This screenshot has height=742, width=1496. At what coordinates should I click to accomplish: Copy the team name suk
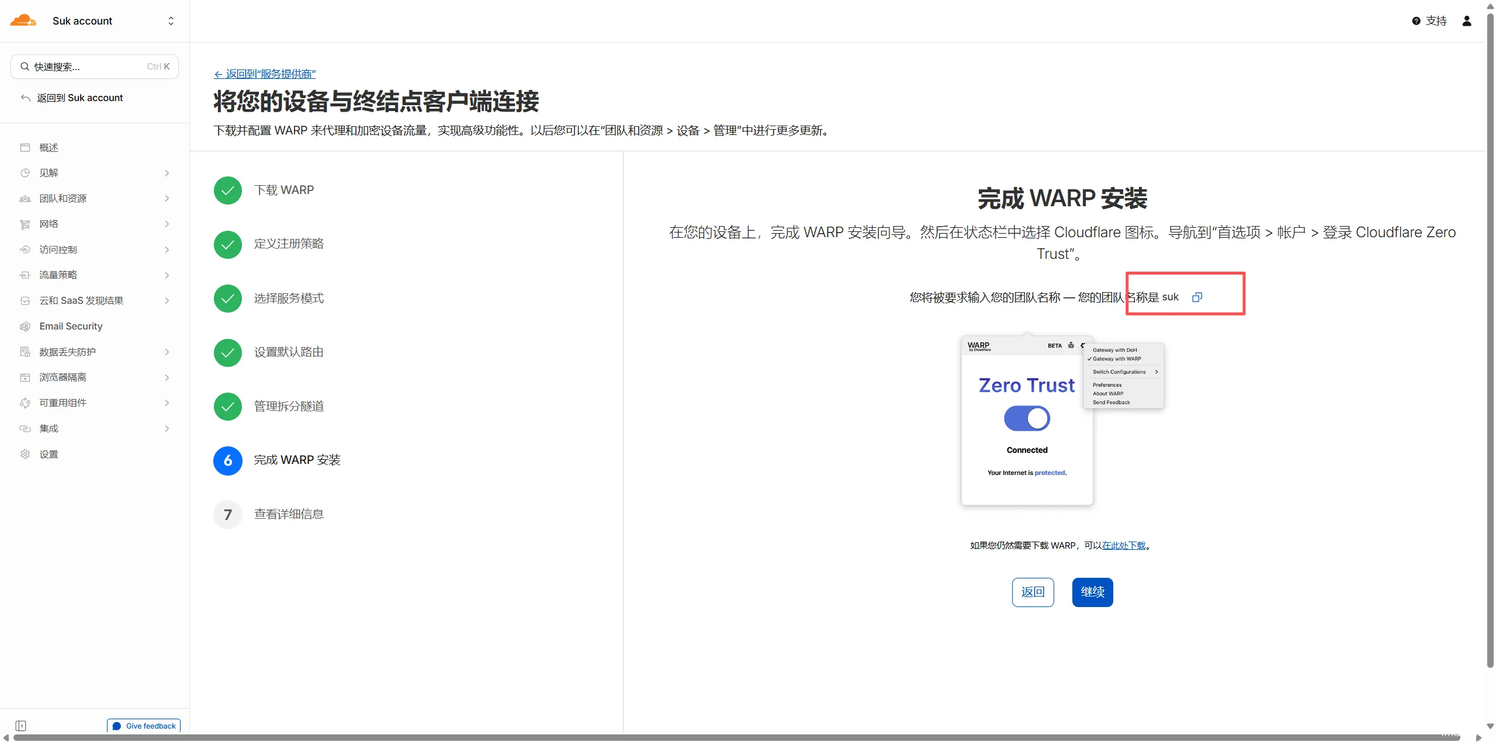pyautogui.click(x=1197, y=297)
